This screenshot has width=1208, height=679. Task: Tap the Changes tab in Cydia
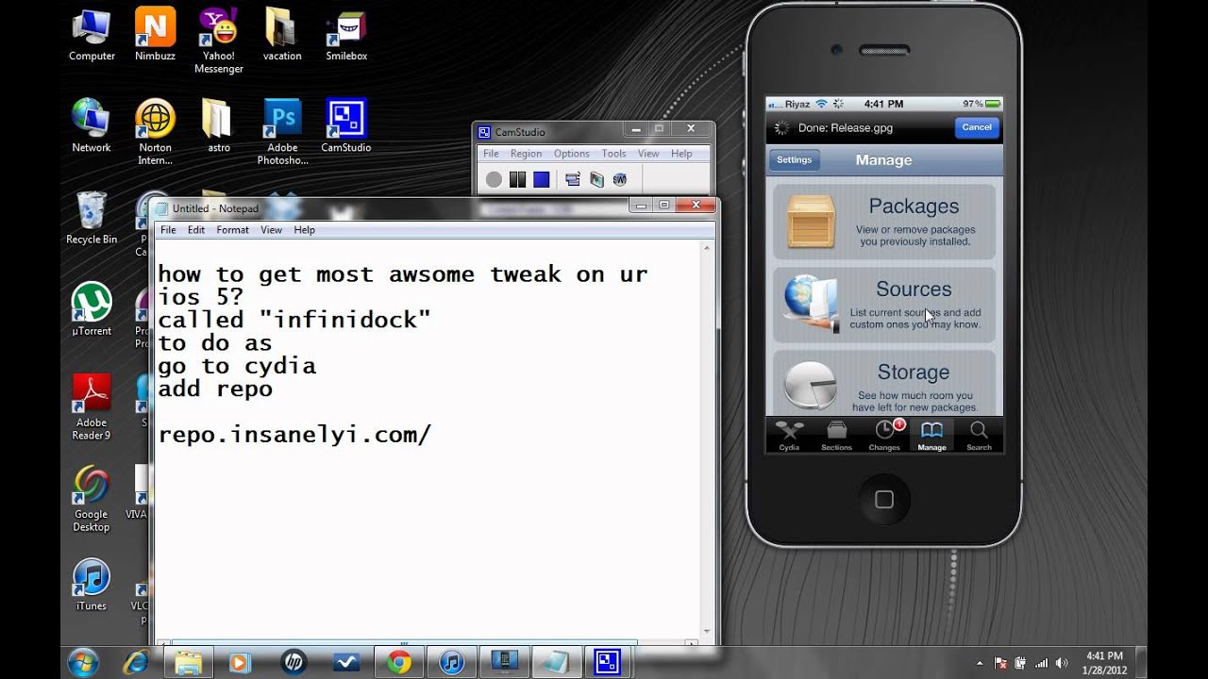click(x=884, y=435)
